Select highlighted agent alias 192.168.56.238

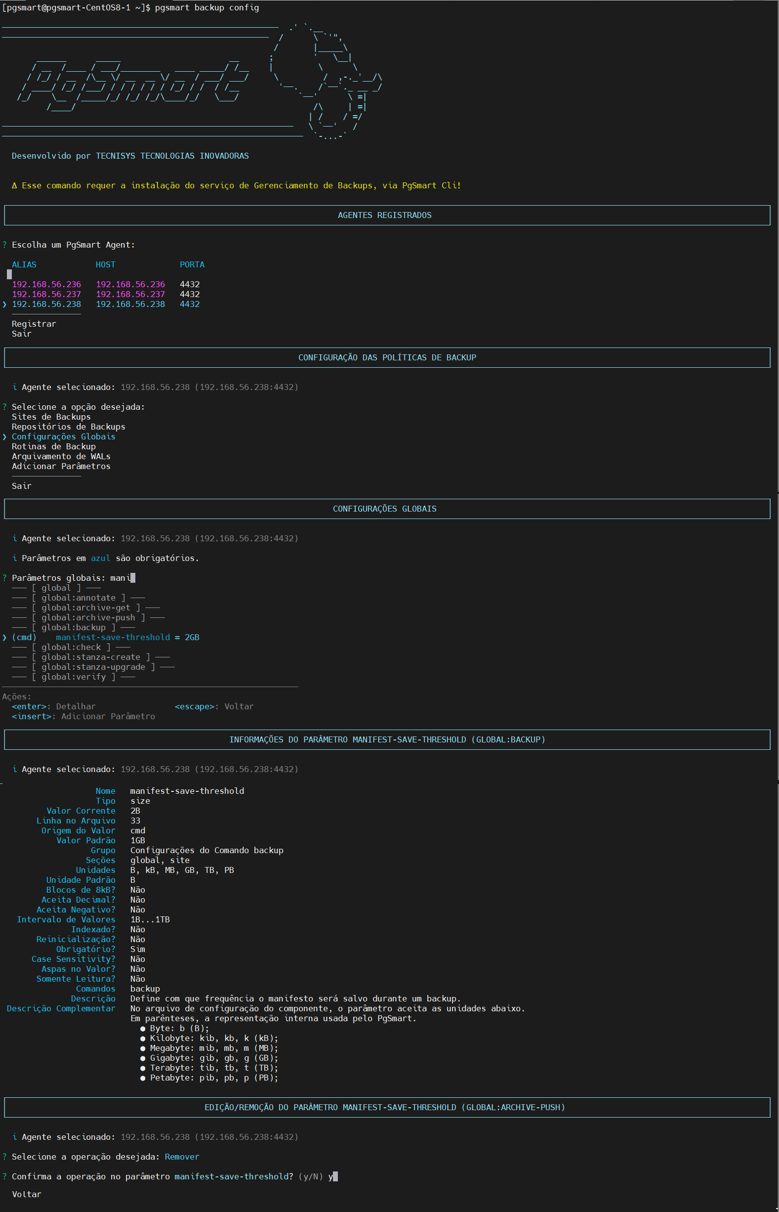pos(46,304)
